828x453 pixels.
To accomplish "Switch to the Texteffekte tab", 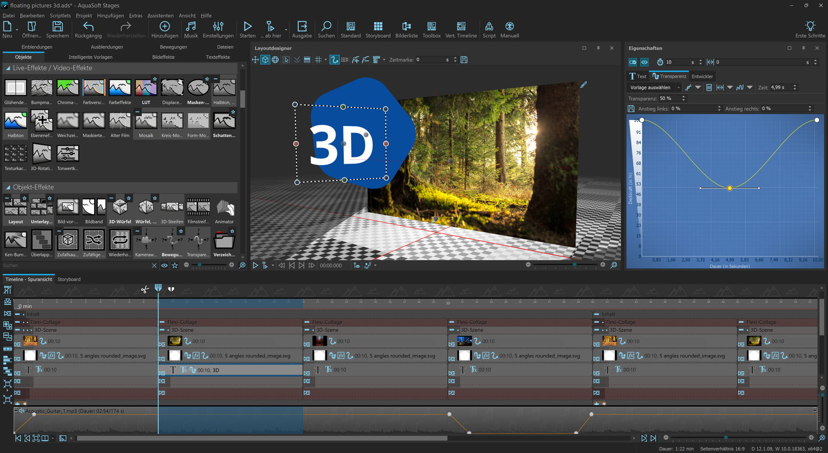I will point(218,57).
